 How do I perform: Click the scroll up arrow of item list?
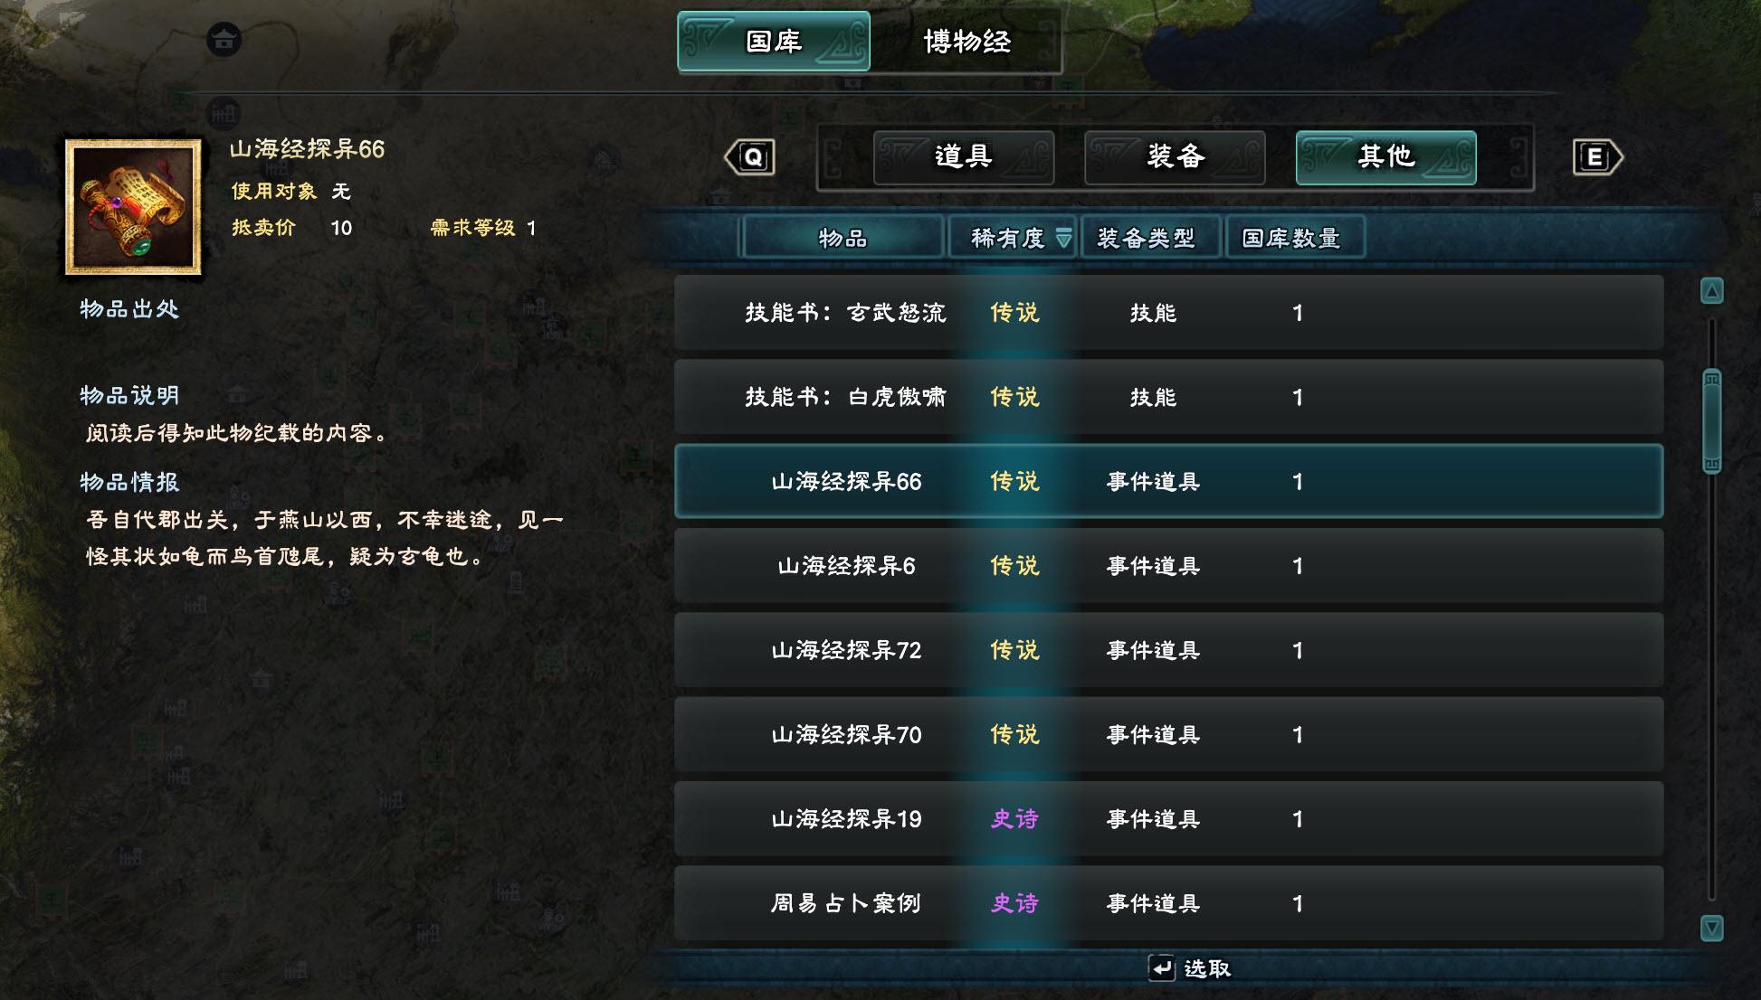click(1711, 291)
